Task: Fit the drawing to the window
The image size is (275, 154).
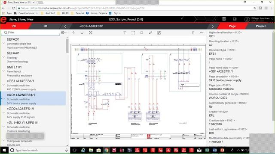Action: coord(91,33)
